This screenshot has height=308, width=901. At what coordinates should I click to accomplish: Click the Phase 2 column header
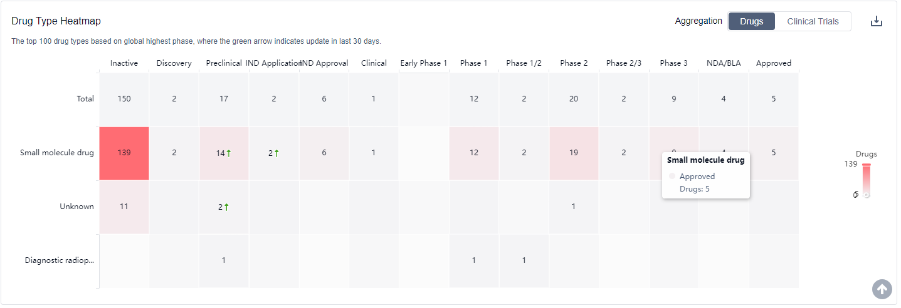pyautogui.click(x=574, y=63)
